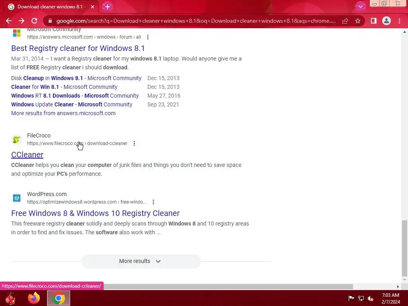
Task: Open site info via the lock icon
Action: pyautogui.click(x=50, y=21)
